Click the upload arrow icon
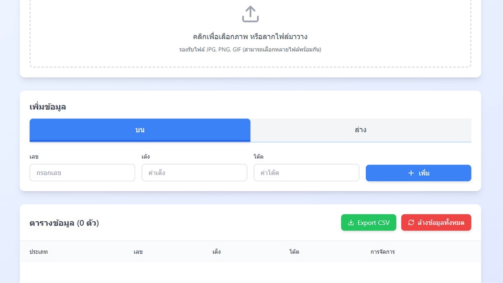This screenshot has height=283, width=503. (x=250, y=14)
